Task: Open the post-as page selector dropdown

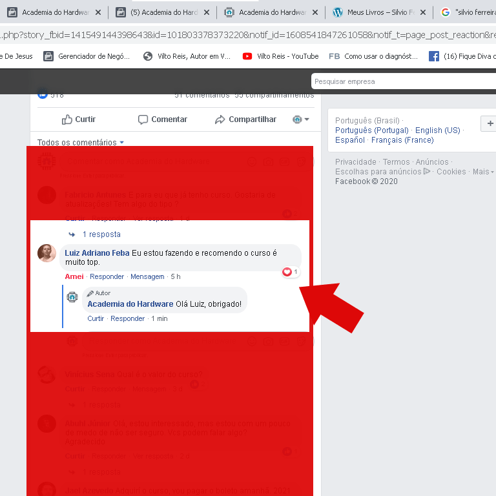Action: coord(301,119)
